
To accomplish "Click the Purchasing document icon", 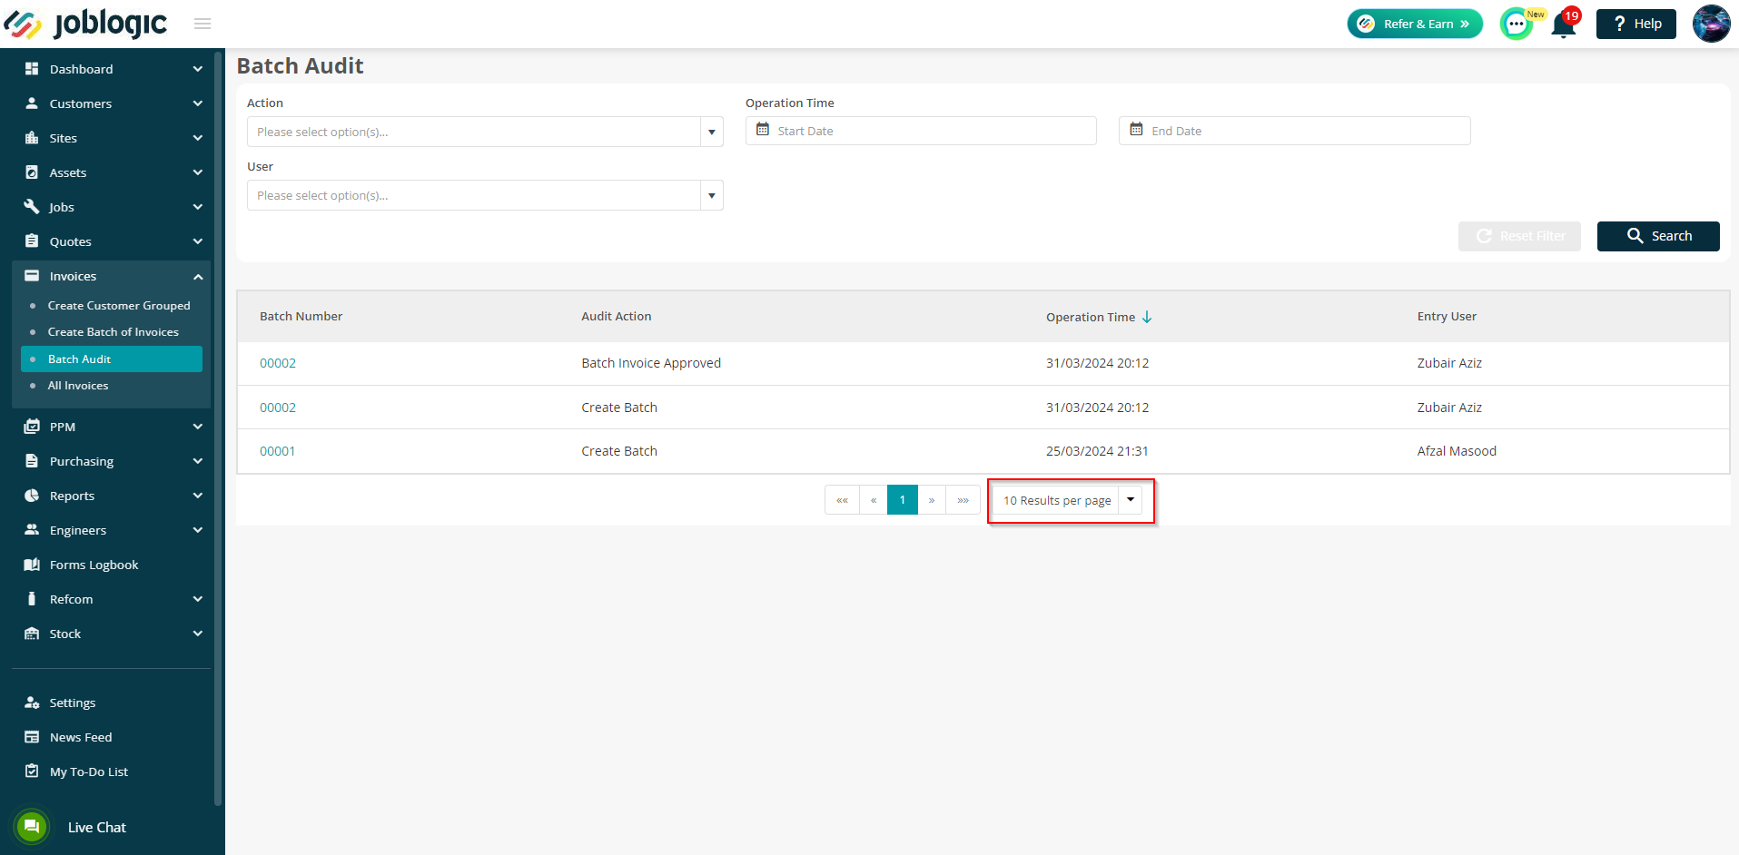I will coord(32,461).
